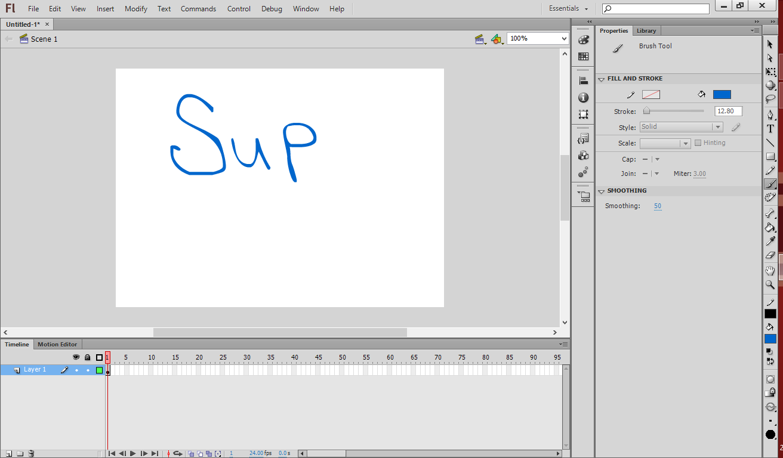
Task: Select the Selection (black arrow) tool
Action: pyautogui.click(x=770, y=45)
